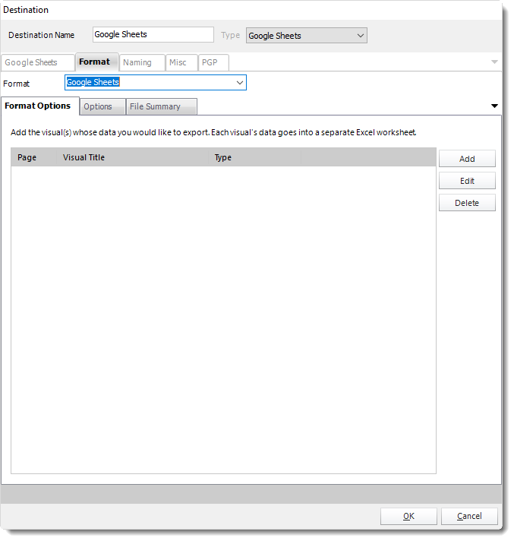Open the Type dropdown showing Google Sheets
Viewport: 514px width, 541px height.
click(x=307, y=36)
